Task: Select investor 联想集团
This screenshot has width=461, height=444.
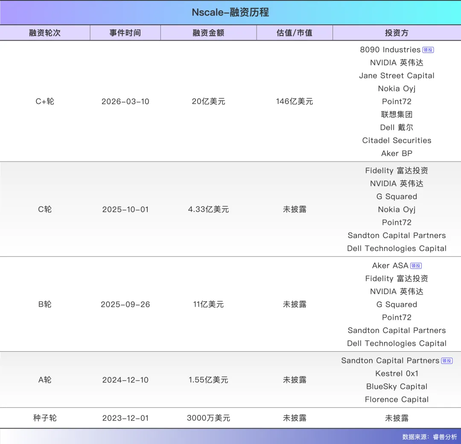Action: tap(397, 115)
